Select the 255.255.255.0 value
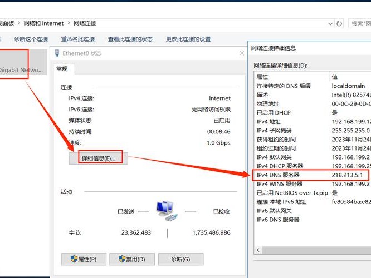 (350, 131)
